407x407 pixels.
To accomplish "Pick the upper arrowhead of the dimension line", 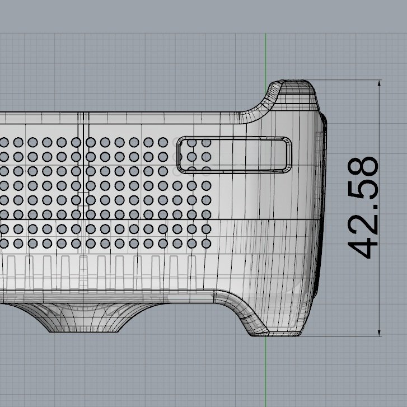I will [379, 83].
